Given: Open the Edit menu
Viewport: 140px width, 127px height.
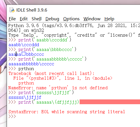Looking at the screenshot, I should tap(24, 19).
